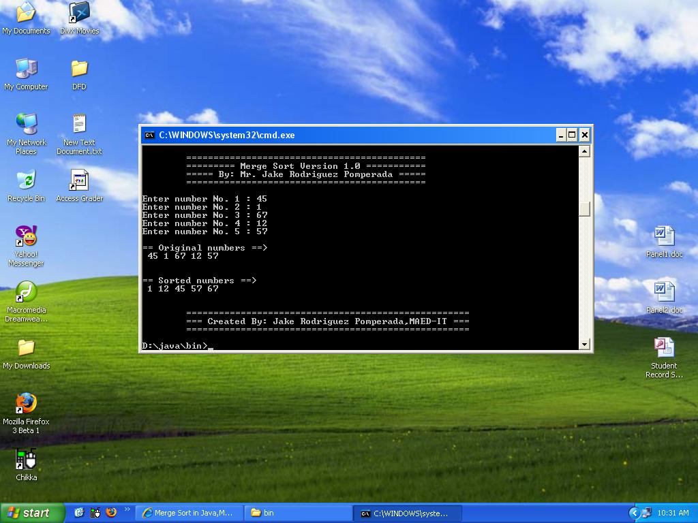698x523 pixels.
Task: Click the cmd scrollbar up arrow
Action: 584,152
